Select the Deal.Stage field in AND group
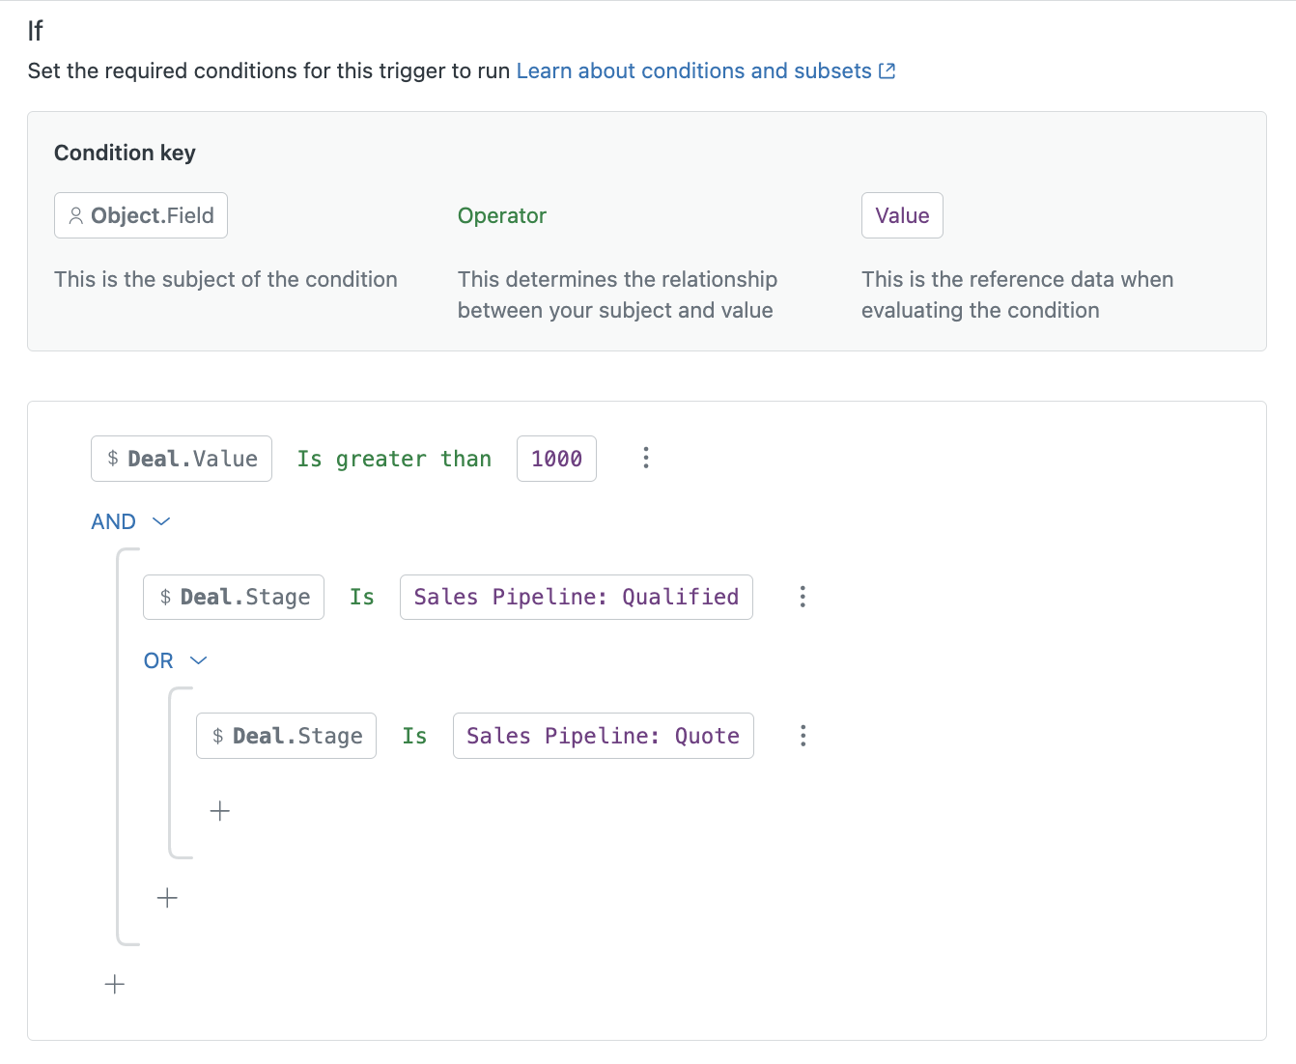Viewport: 1296px width, 1064px height. pos(234,597)
